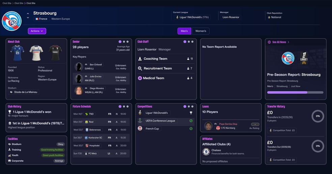
Task: Click the Corporate facility icon
Action: 9,161
